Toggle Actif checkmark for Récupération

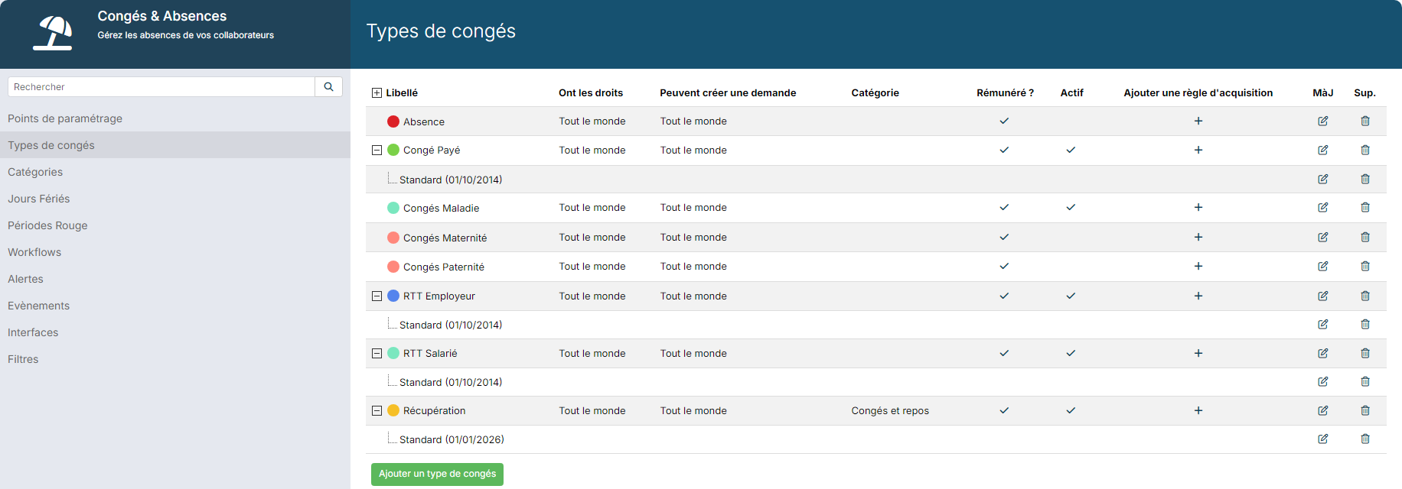click(x=1071, y=410)
